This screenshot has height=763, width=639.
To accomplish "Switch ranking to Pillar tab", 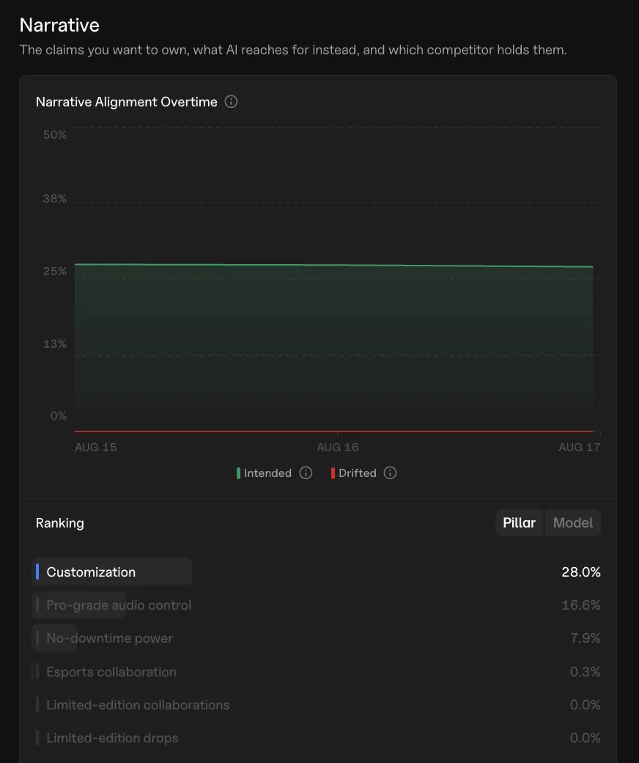I will click(x=519, y=522).
